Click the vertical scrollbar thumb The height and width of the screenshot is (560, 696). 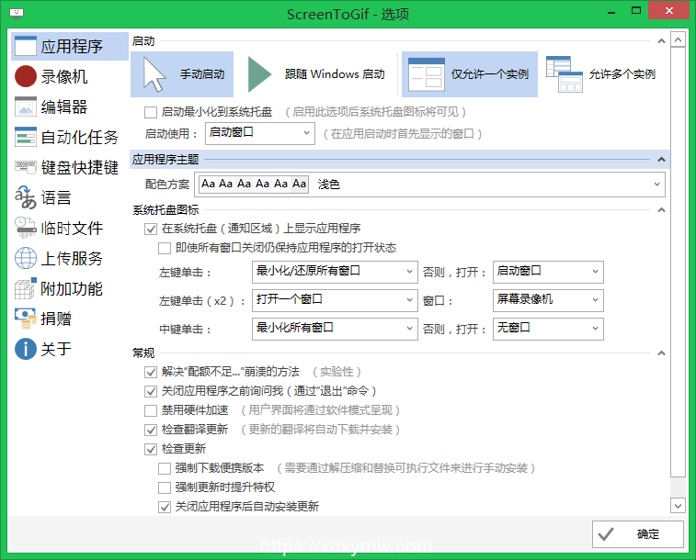point(678,262)
